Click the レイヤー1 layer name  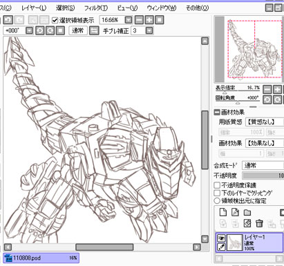[255, 237]
